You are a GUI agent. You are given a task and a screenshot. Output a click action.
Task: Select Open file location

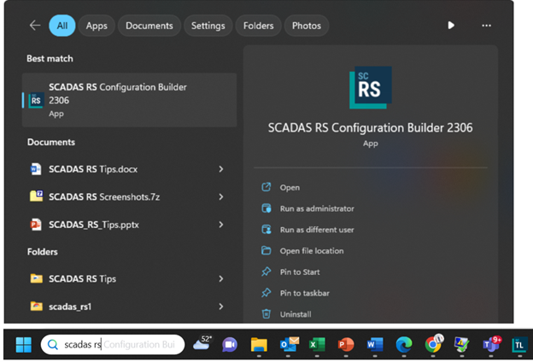[312, 251]
